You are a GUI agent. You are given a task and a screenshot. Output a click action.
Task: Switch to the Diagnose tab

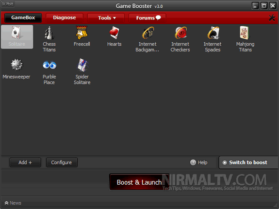coord(65,17)
